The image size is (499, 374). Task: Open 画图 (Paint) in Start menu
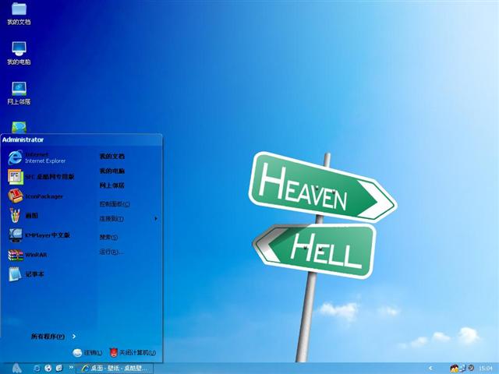point(23,216)
